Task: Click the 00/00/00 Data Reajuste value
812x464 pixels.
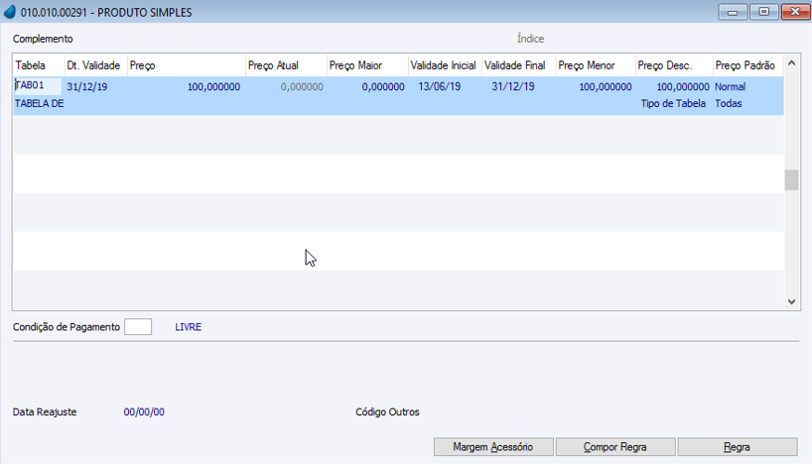Action: coord(144,412)
